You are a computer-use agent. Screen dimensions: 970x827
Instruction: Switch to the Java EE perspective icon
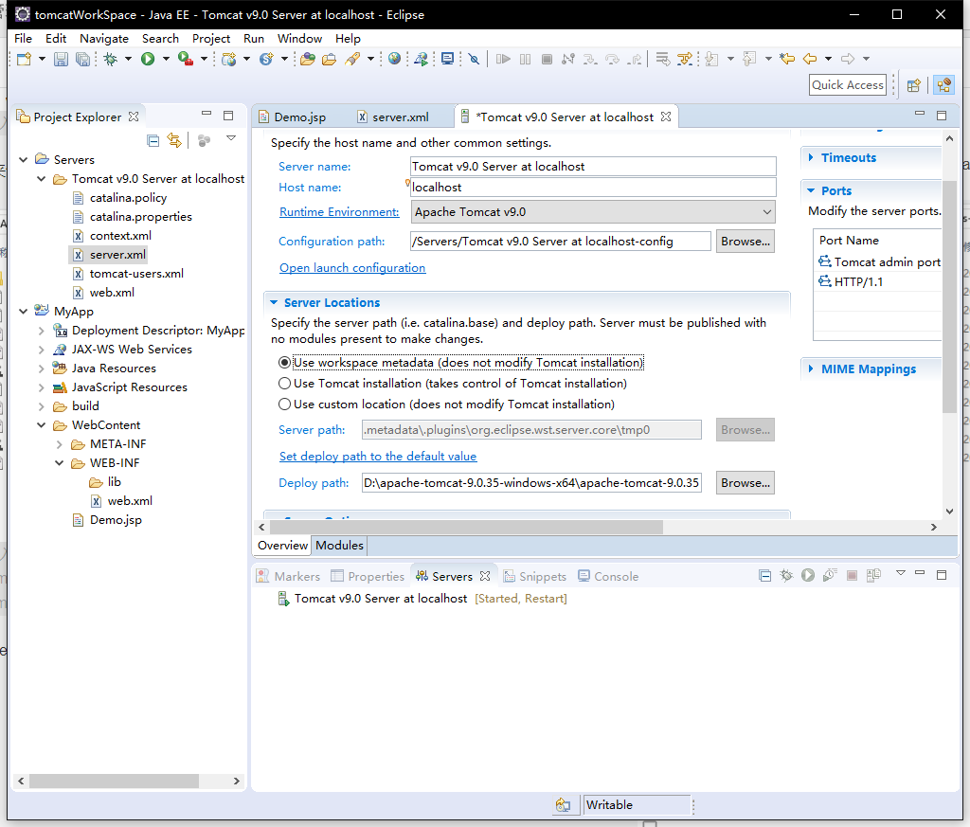tap(944, 85)
